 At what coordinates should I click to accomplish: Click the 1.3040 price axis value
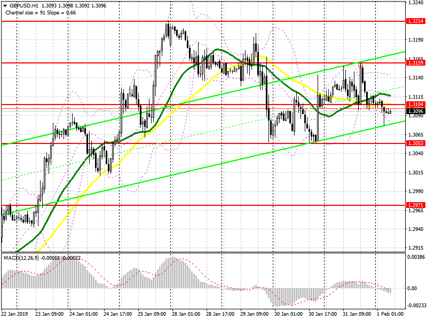tap(416, 154)
